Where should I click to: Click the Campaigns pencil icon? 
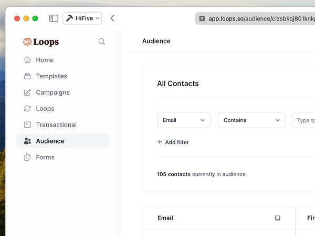tap(28, 93)
